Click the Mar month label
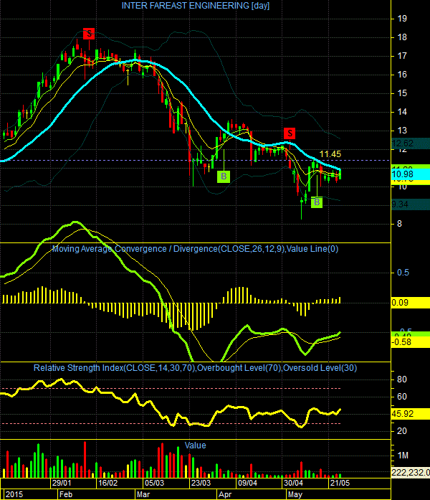 [143, 494]
